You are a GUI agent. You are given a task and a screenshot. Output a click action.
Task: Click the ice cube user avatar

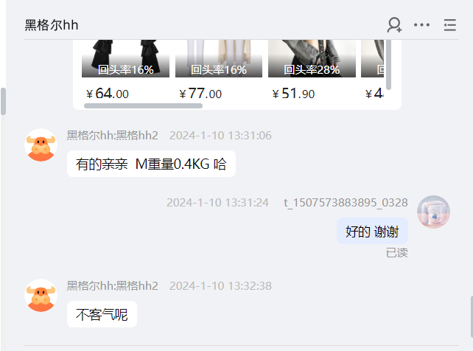[x=433, y=212]
